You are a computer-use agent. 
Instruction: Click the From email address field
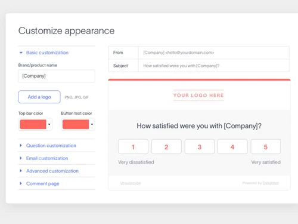click(x=214, y=53)
